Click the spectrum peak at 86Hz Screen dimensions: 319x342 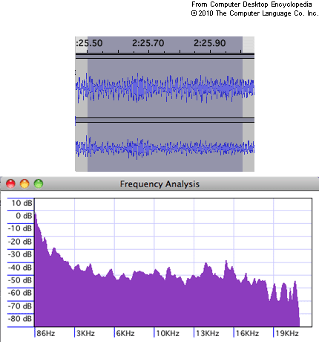[36, 215]
